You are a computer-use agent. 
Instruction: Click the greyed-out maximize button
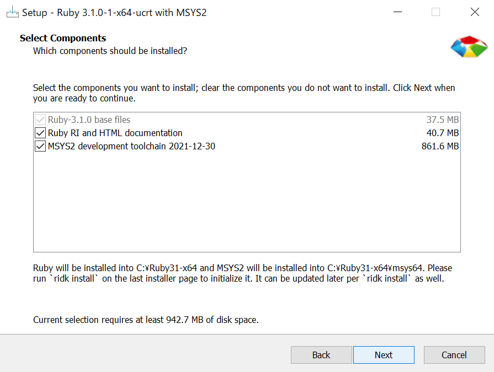tap(436, 12)
